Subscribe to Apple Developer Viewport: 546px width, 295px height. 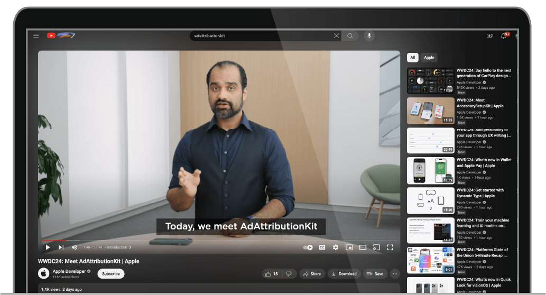point(111,274)
